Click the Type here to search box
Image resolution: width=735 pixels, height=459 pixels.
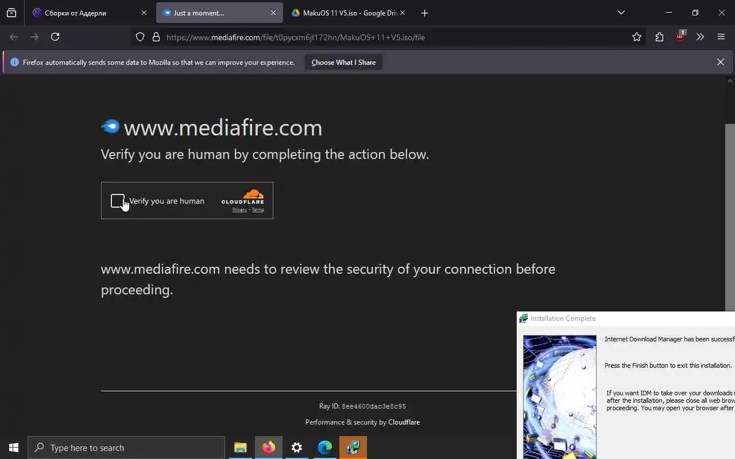pos(126,448)
